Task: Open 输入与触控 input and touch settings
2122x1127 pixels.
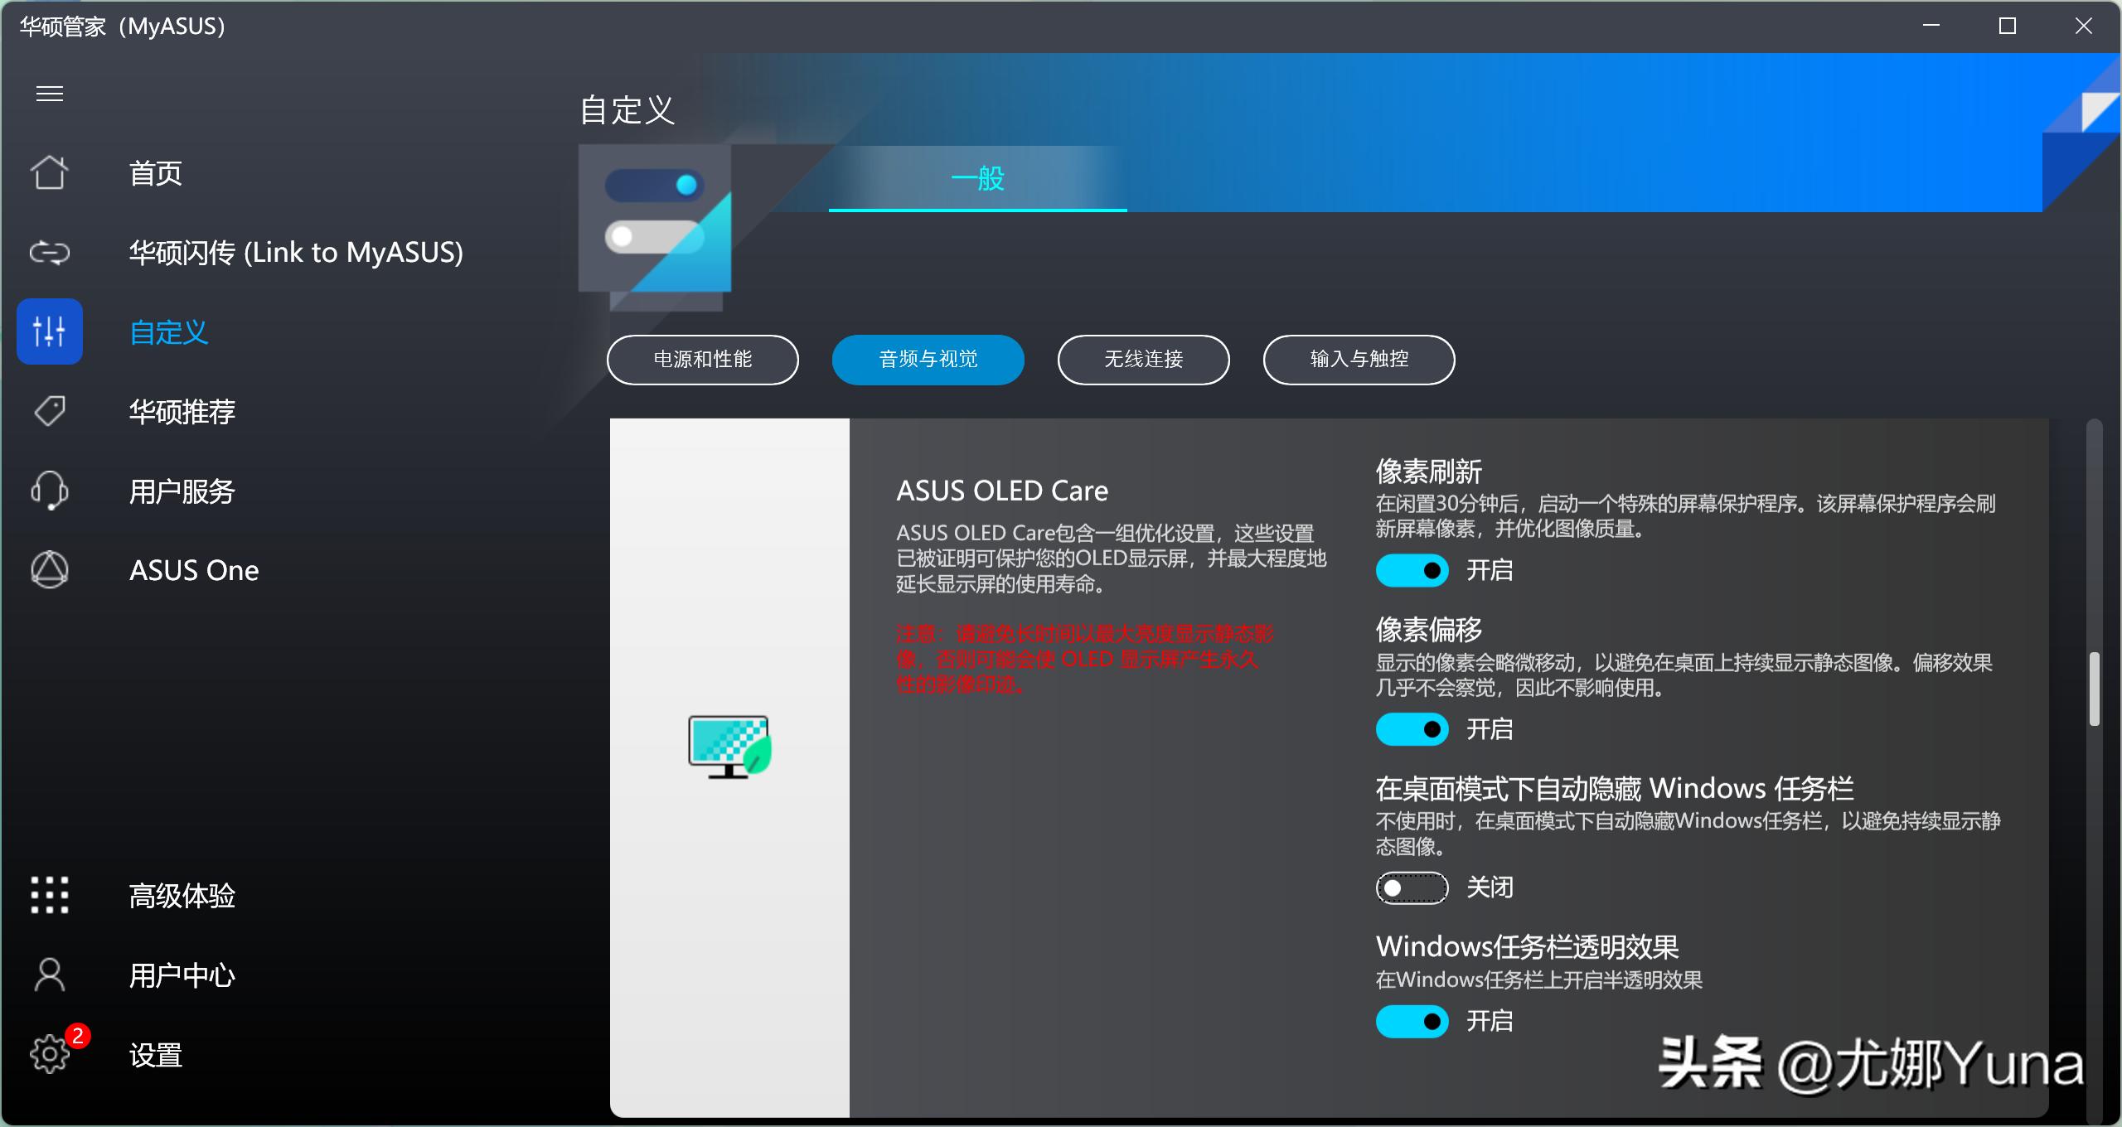Action: [1359, 360]
